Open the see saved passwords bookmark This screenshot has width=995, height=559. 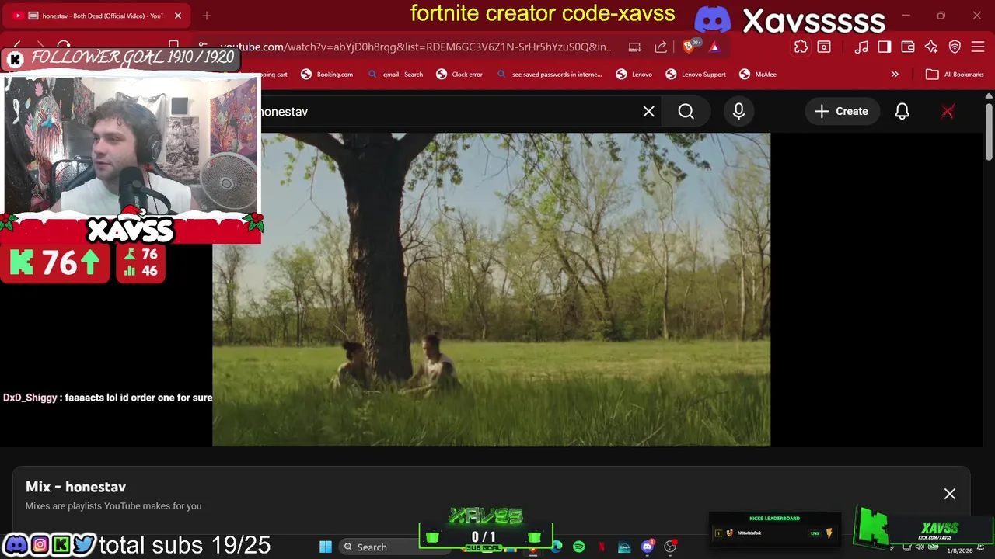(549, 75)
